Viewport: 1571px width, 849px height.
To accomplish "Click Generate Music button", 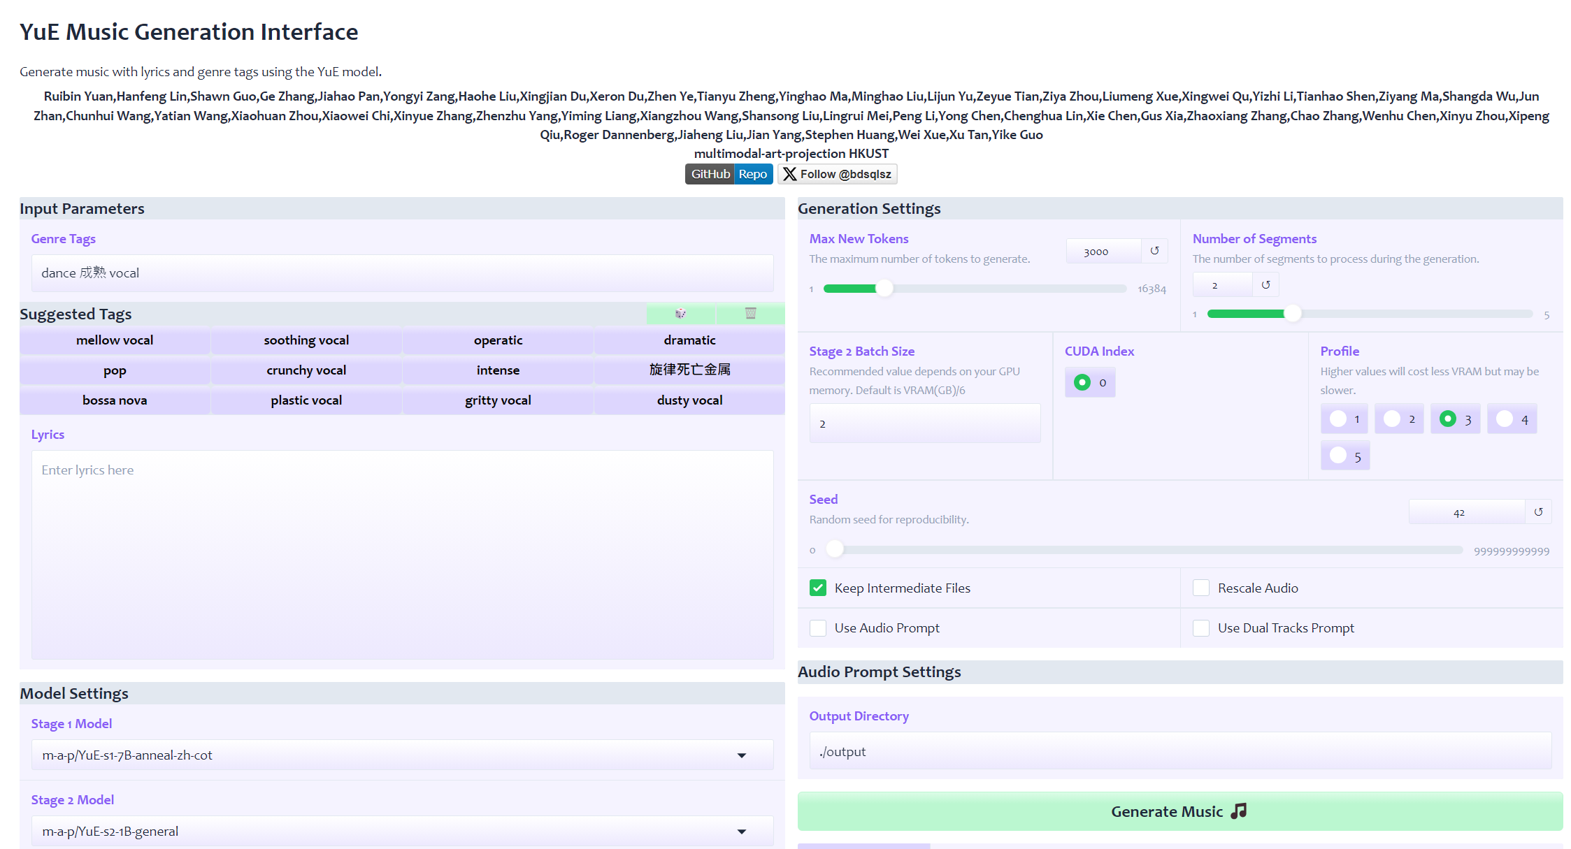I will click(1179, 811).
